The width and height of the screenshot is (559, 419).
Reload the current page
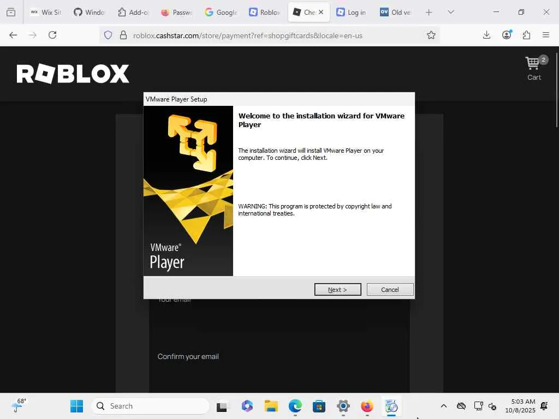pos(52,35)
